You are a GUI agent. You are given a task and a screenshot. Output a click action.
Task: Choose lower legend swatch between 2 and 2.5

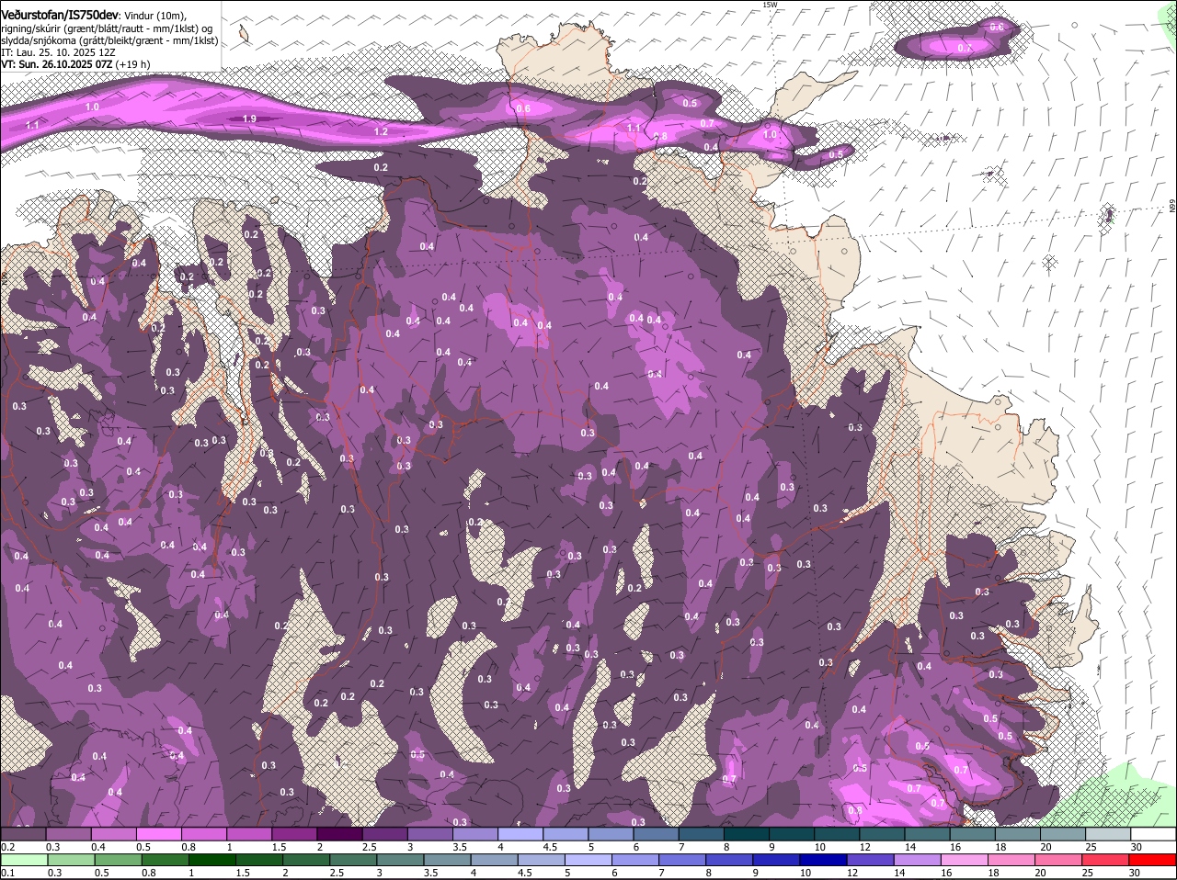(x=308, y=860)
